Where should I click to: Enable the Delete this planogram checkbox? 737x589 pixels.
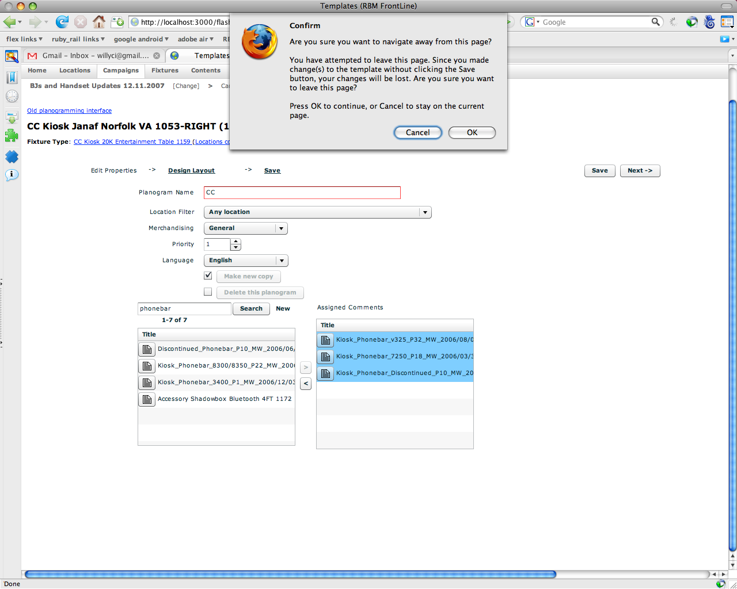coord(208,292)
